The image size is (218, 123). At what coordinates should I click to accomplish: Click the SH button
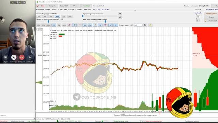120,14
